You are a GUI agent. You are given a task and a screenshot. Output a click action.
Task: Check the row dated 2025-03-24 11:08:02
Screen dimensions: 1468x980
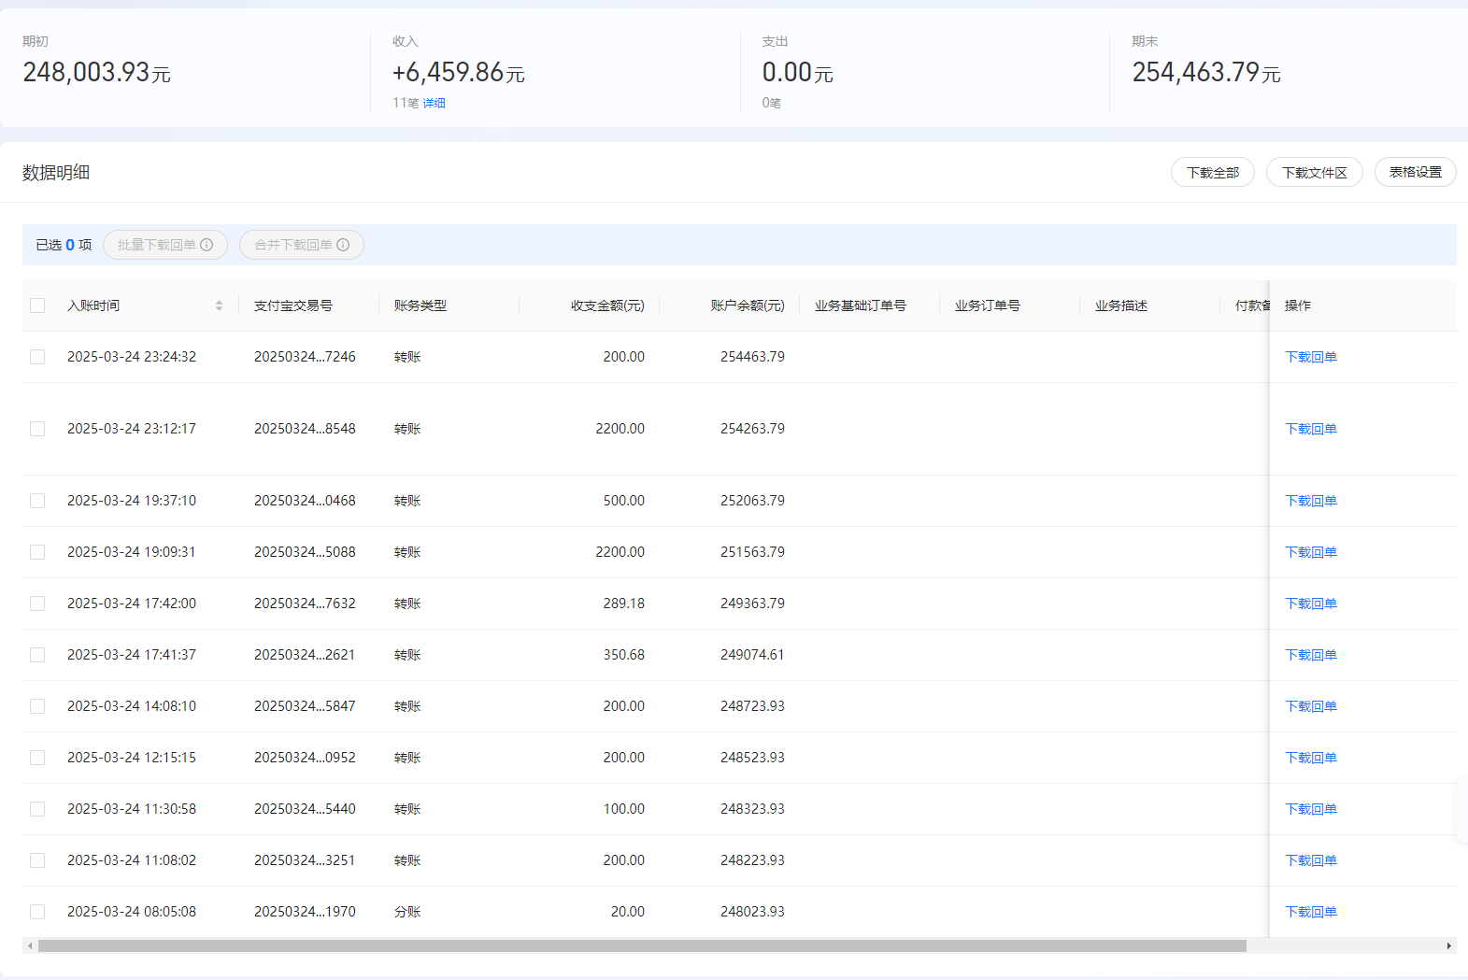37,860
